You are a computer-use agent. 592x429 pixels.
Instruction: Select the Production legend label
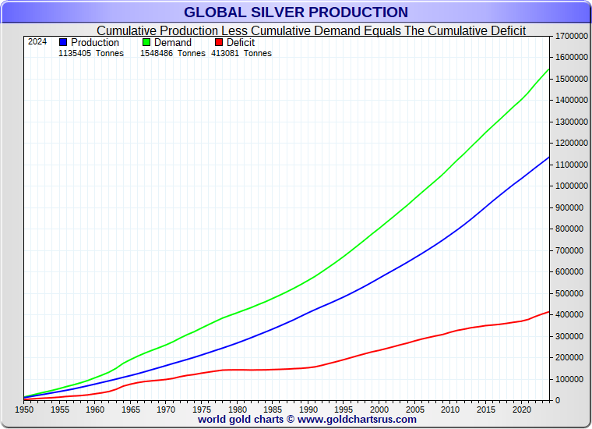[x=95, y=43]
